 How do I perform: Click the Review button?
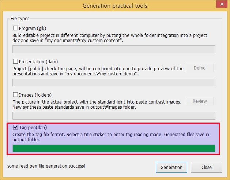(200, 101)
